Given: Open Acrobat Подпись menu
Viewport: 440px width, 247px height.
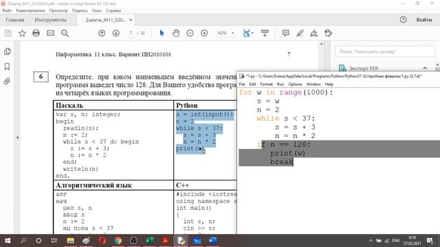Looking at the screenshot, I should tap(80, 11).
